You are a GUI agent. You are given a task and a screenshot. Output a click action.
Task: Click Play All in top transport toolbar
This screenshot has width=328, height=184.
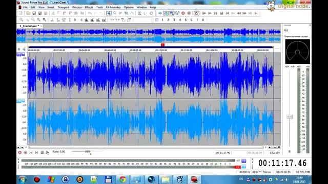click(x=204, y=13)
